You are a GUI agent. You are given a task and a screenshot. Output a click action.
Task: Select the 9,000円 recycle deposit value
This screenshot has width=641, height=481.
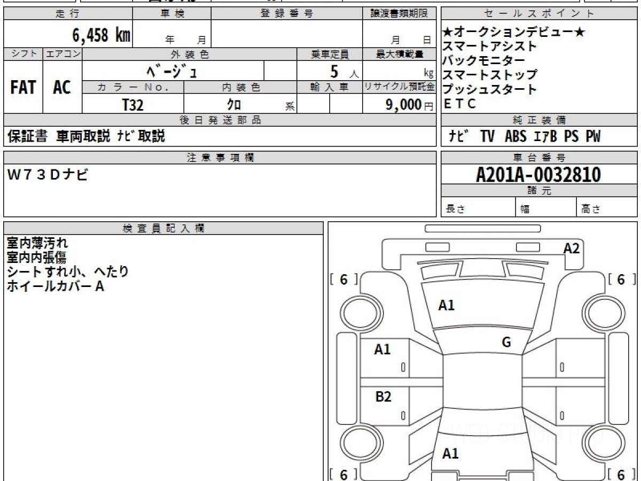[410, 105]
